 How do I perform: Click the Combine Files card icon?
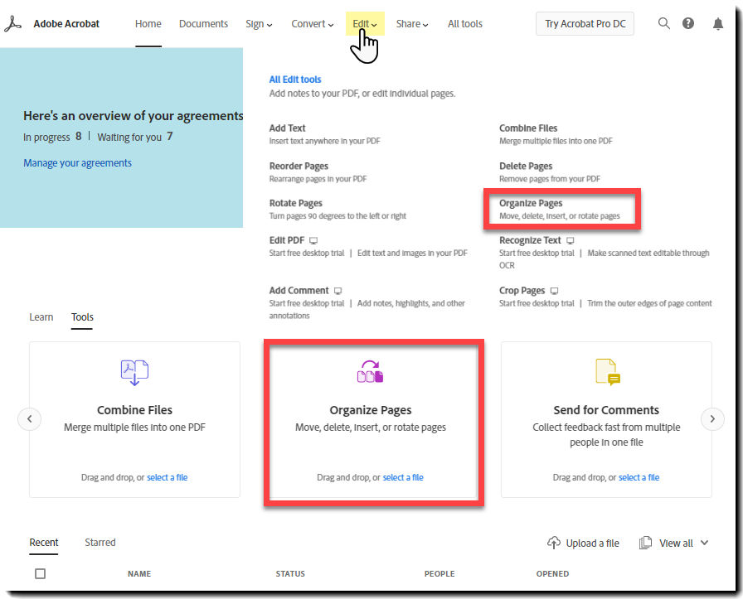(x=134, y=372)
